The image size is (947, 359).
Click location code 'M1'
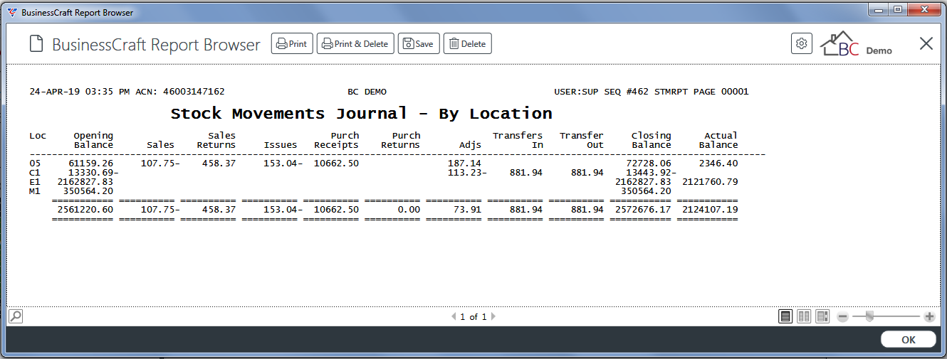pyautogui.click(x=35, y=191)
